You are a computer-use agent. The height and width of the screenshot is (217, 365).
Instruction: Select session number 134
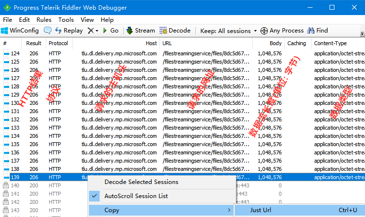tap(15, 136)
